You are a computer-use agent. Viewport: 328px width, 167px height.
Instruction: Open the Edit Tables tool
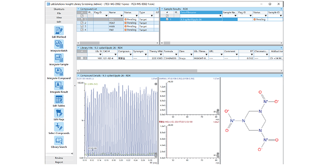click(59, 99)
